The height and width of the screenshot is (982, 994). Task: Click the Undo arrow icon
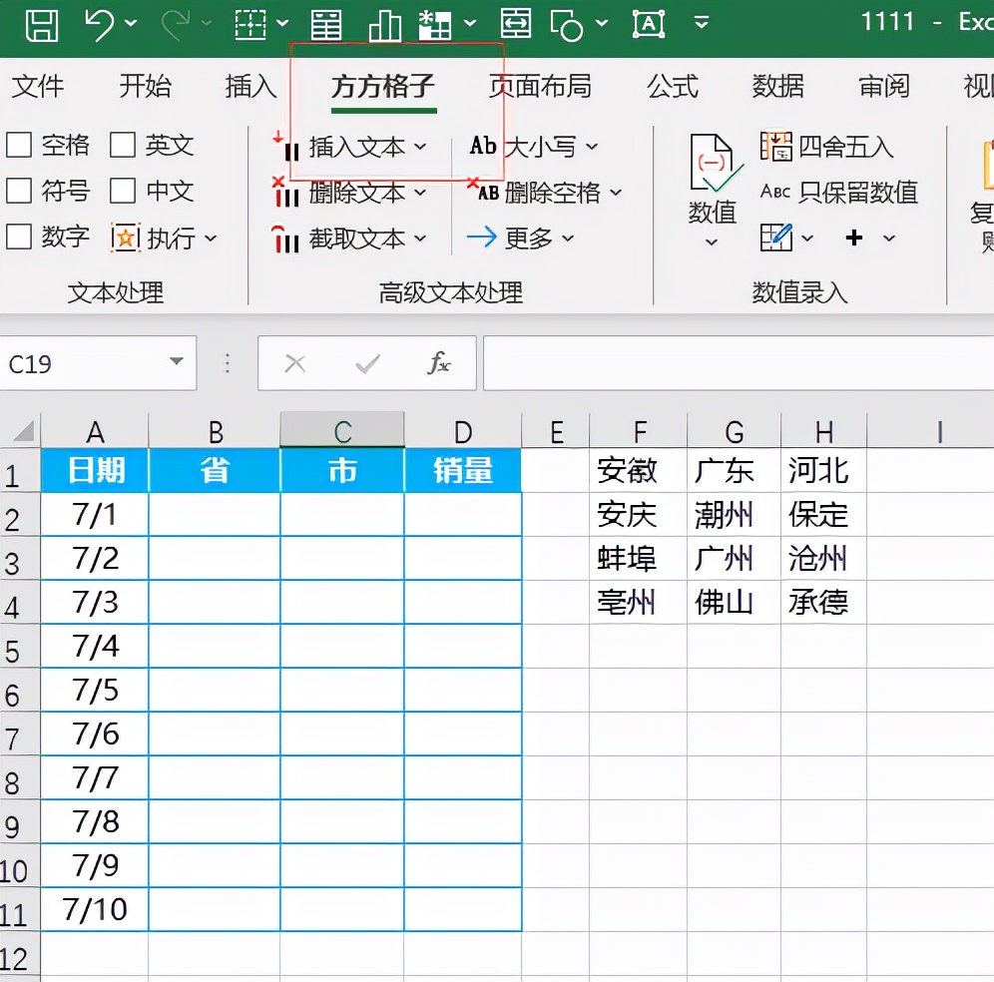click(100, 25)
